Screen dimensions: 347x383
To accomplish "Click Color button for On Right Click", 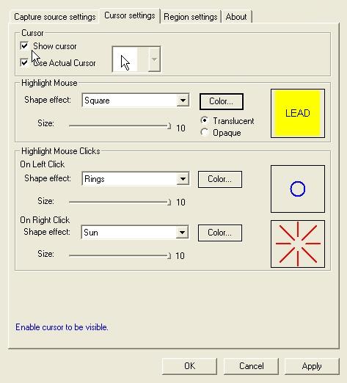I will pyautogui.click(x=220, y=233).
